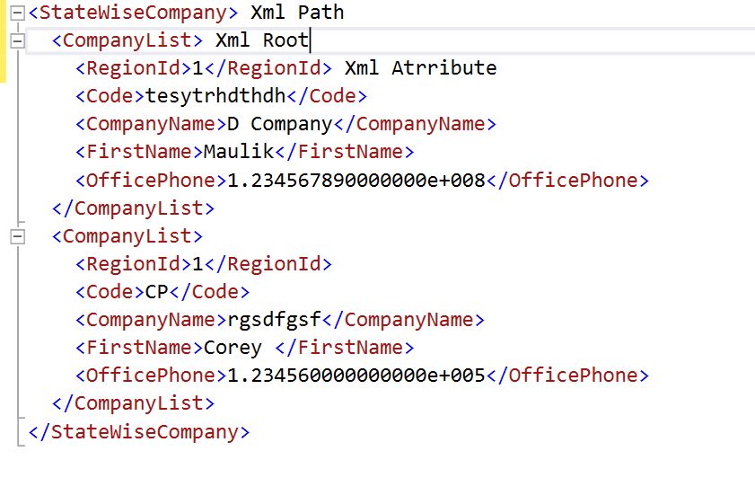Viewport: 755px width, 504px height.
Task: Click the 'Xml Atrribute' annotation text
Action: point(420,68)
